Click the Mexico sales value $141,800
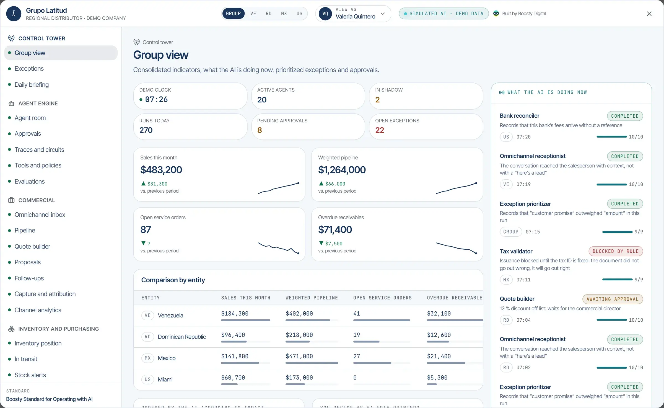This screenshot has height=408, width=664. pos(235,356)
